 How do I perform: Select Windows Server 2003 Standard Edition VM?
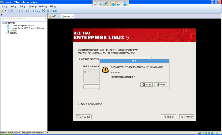click(x=27, y=28)
